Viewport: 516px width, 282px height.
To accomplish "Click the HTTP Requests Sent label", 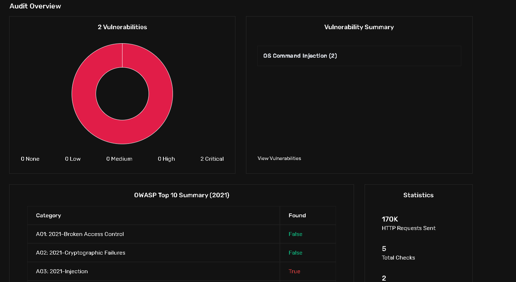I will (x=408, y=228).
